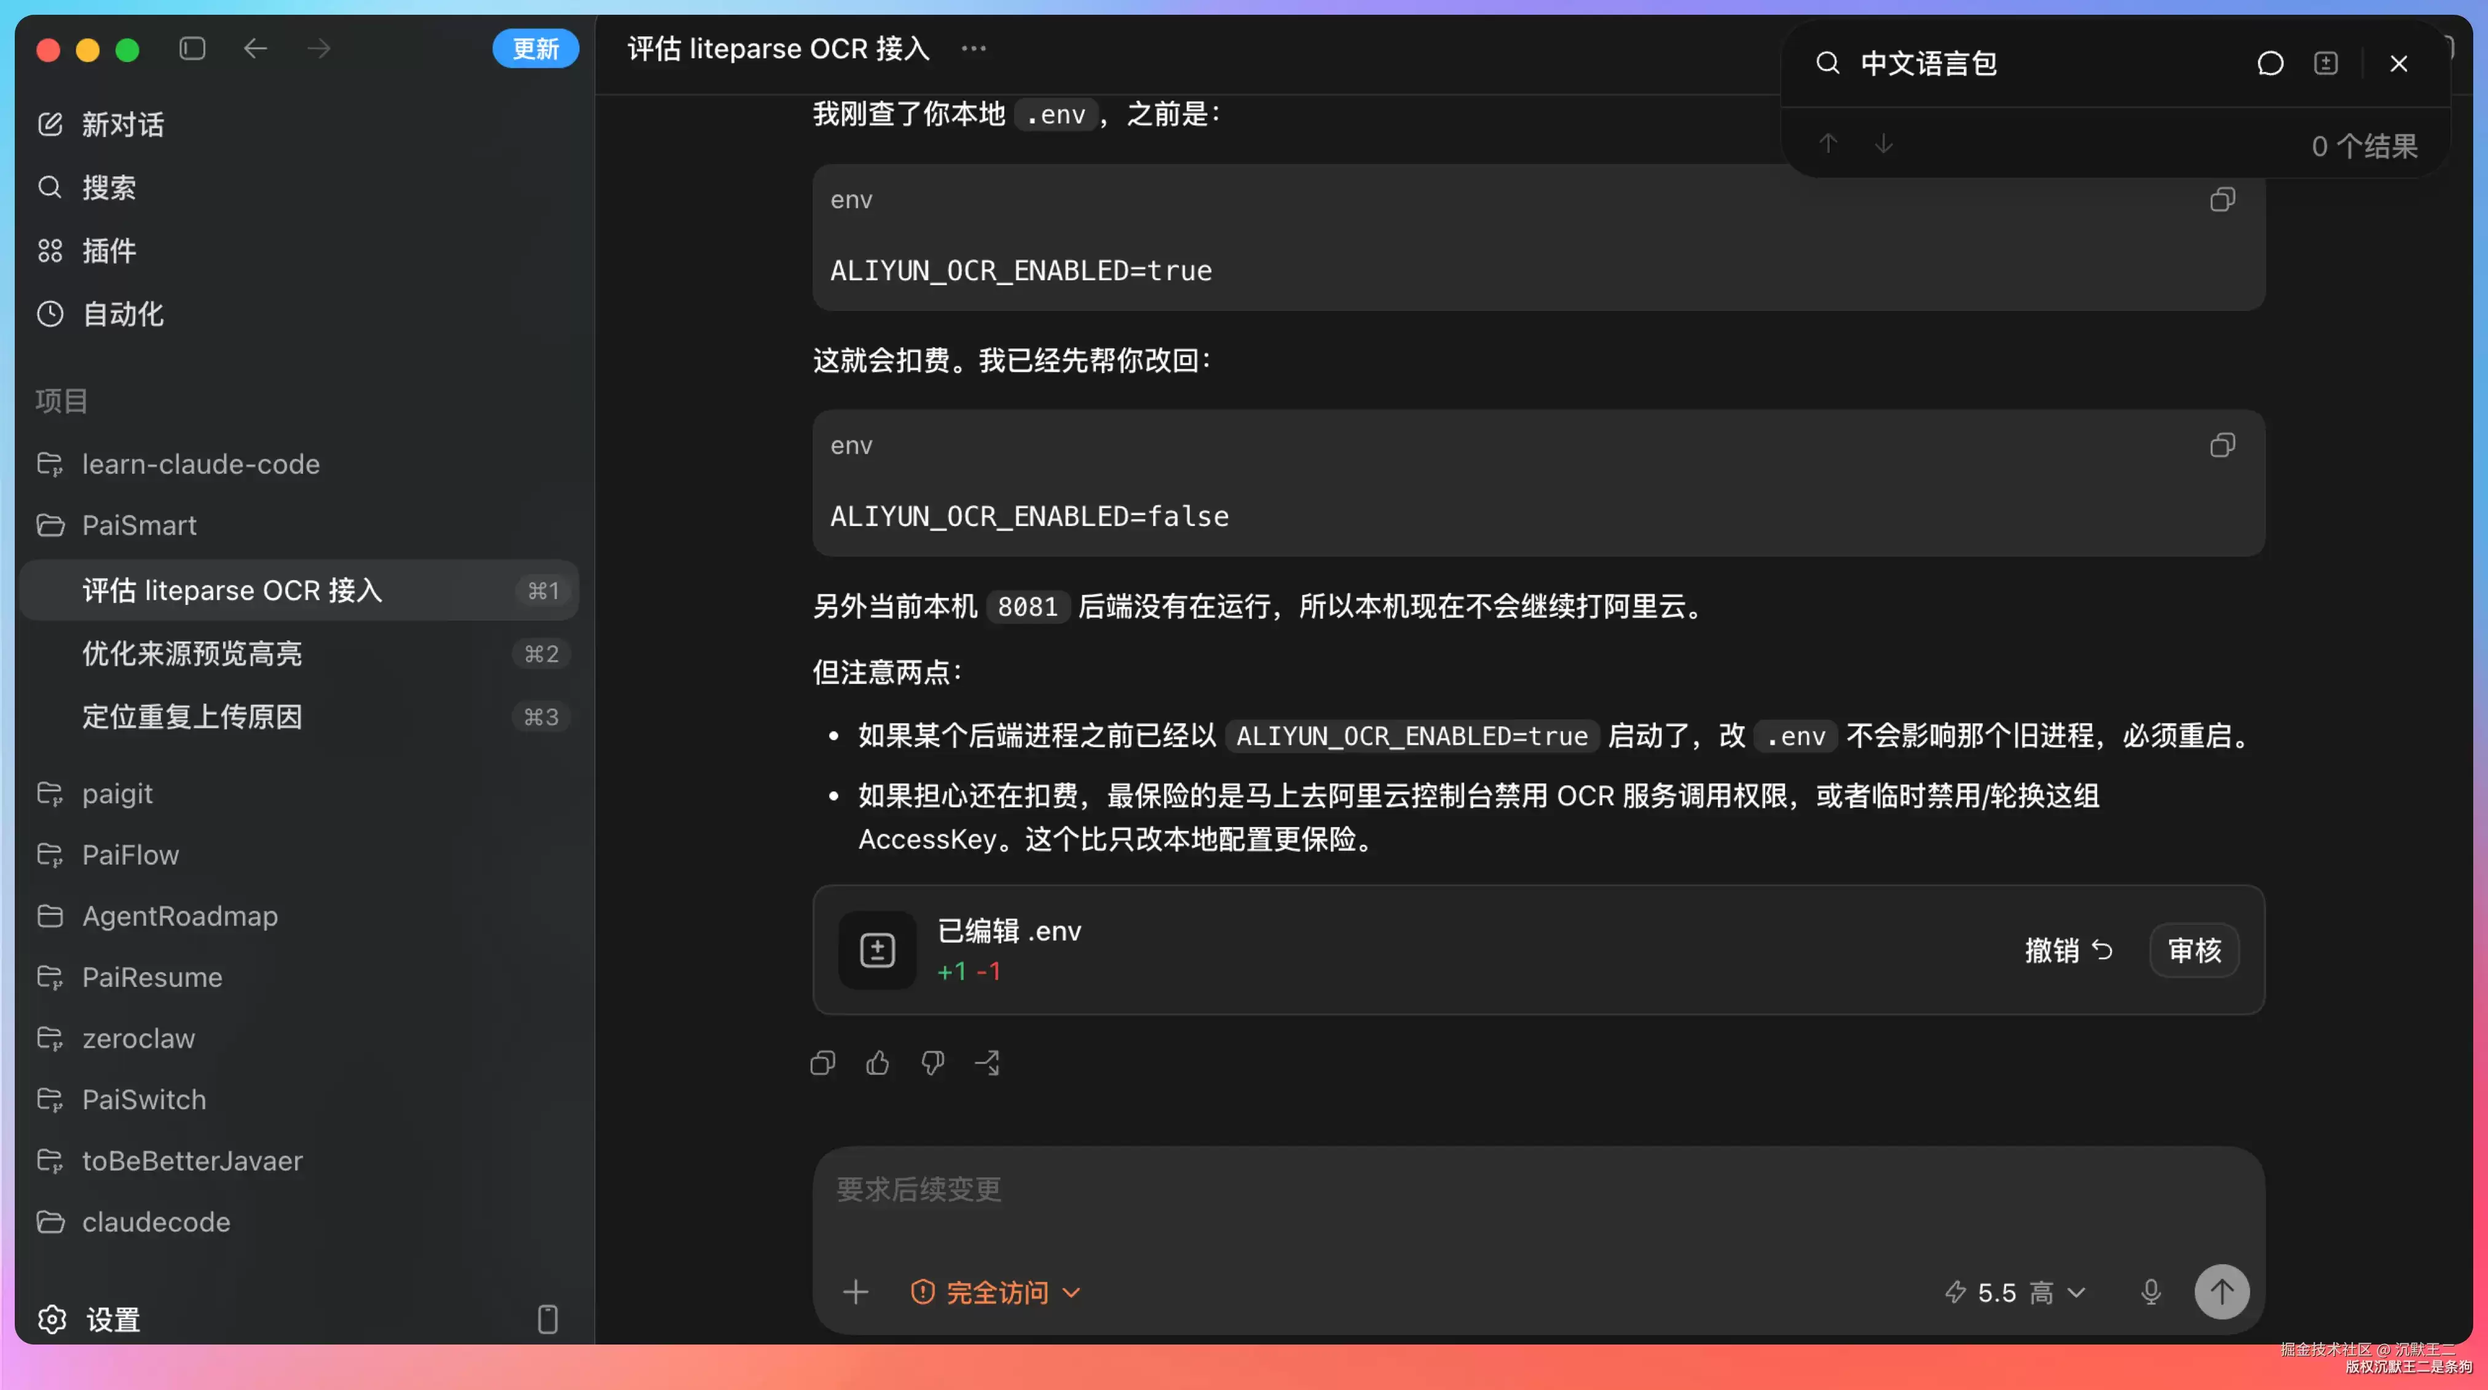2488x1390 pixels.
Task: Click the fork/share arrow icon under response
Action: click(x=987, y=1064)
